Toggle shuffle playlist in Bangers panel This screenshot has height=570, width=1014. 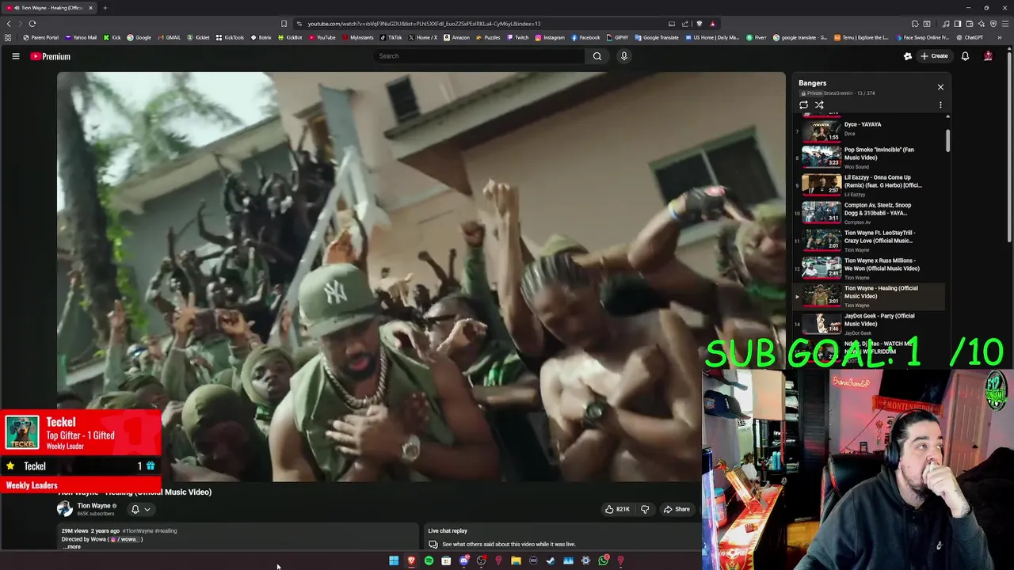[819, 104]
